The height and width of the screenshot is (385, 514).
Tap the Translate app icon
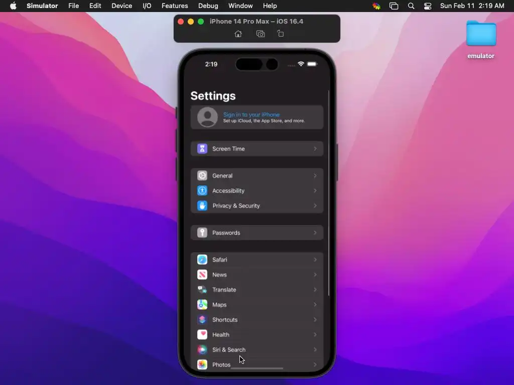pyautogui.click(x=202, y=290)
